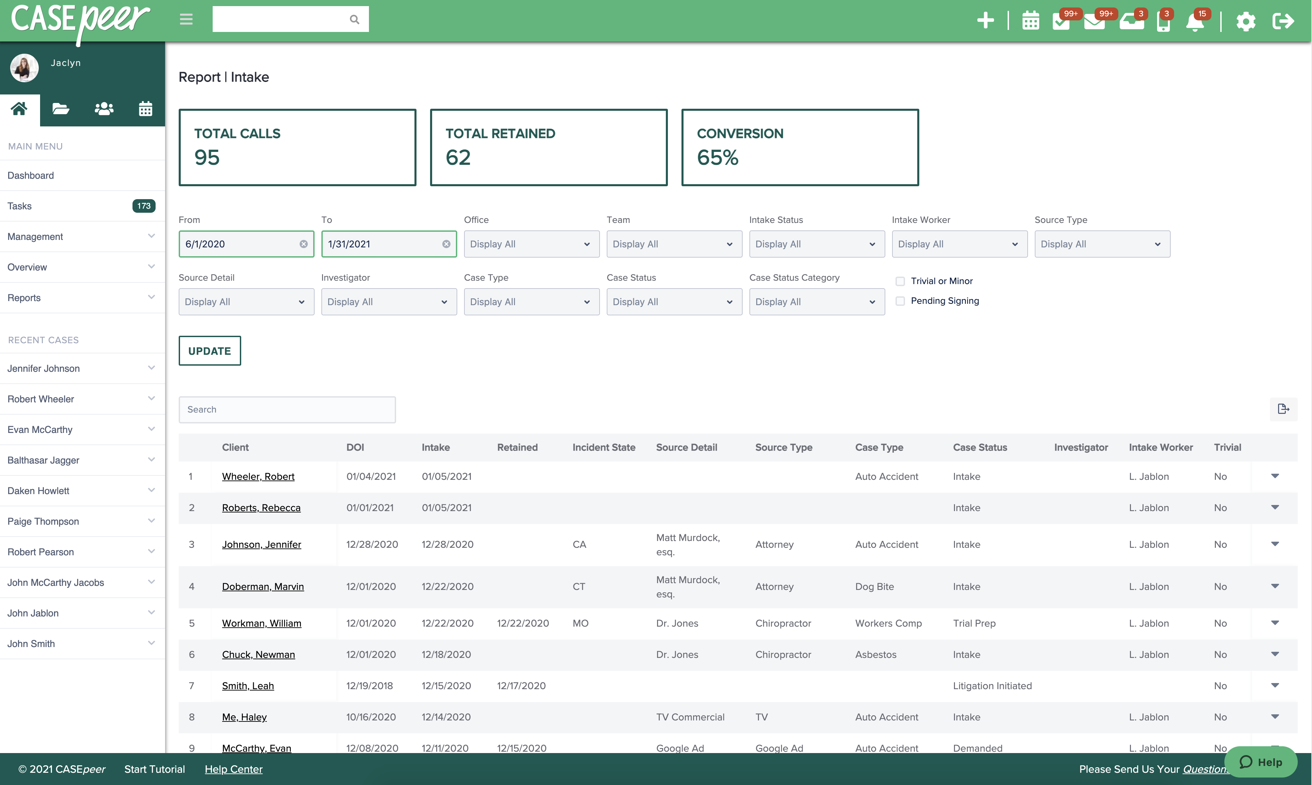
Task: Click the UPDATE button
Action: (209, 350)
